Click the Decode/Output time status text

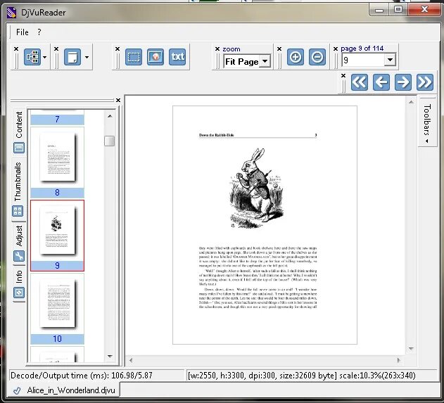82,376
